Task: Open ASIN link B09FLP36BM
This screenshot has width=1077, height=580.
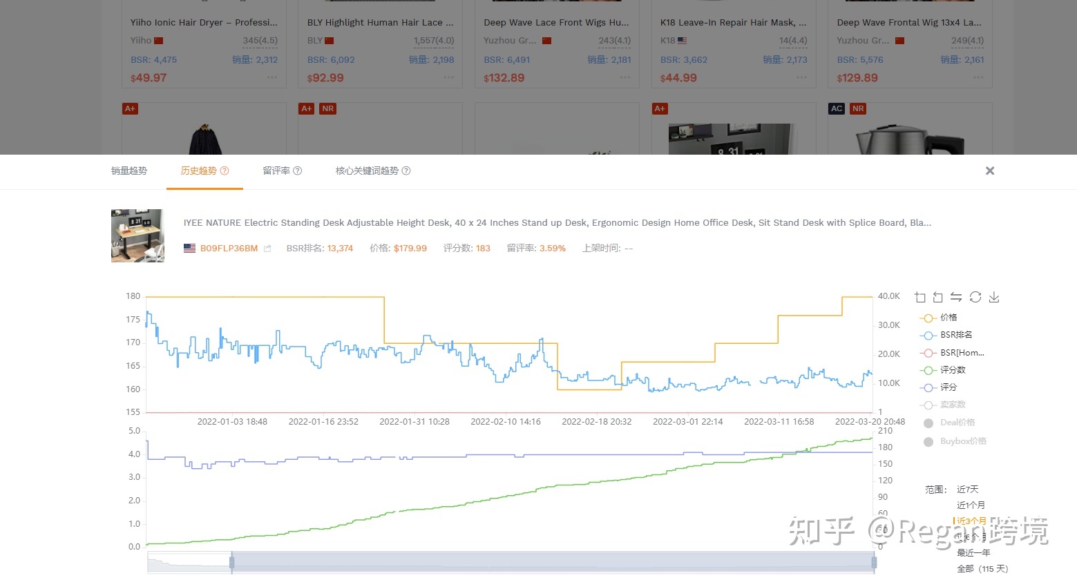Action: click(229, 249)
